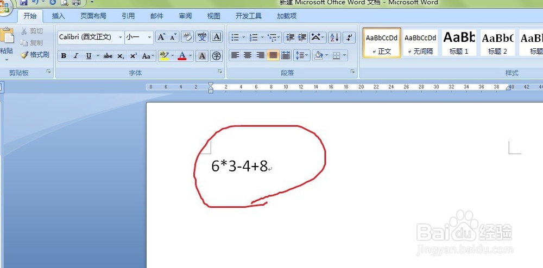Switch to the 页面布局 tab
The image size is (543, 268).
(x=93, y=16)
